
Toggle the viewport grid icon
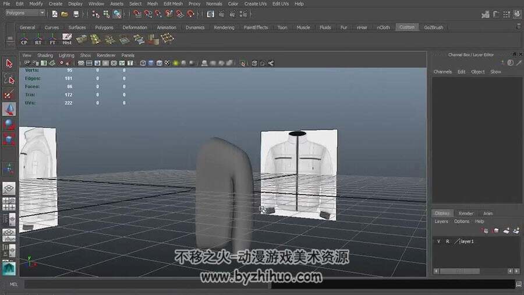[x=81, y=63]
